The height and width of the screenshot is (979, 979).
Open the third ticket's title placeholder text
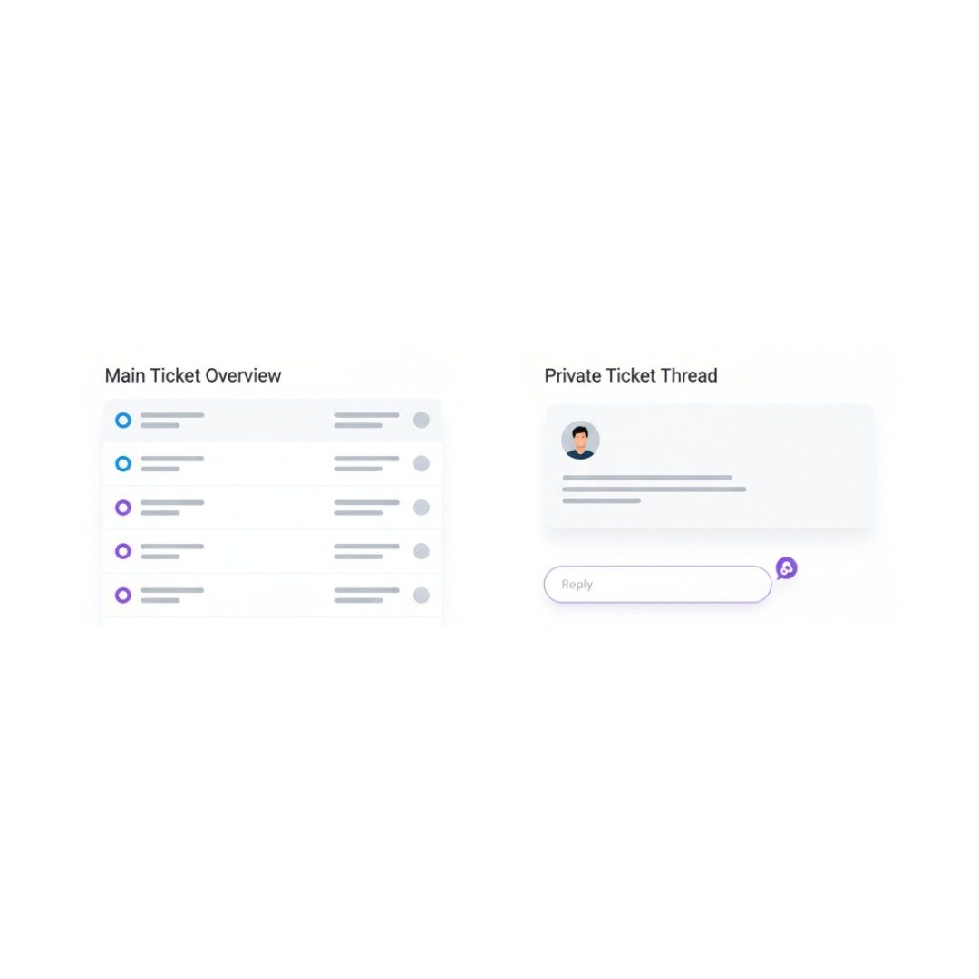[x=172, y=508]
